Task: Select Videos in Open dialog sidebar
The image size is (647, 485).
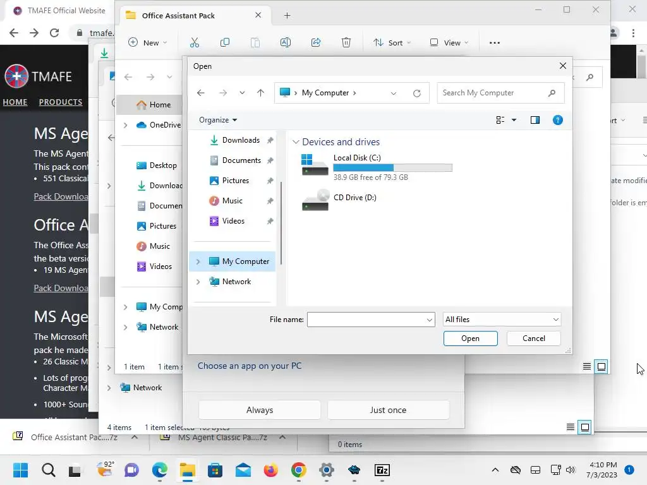Action: click(x=241, y=221)
